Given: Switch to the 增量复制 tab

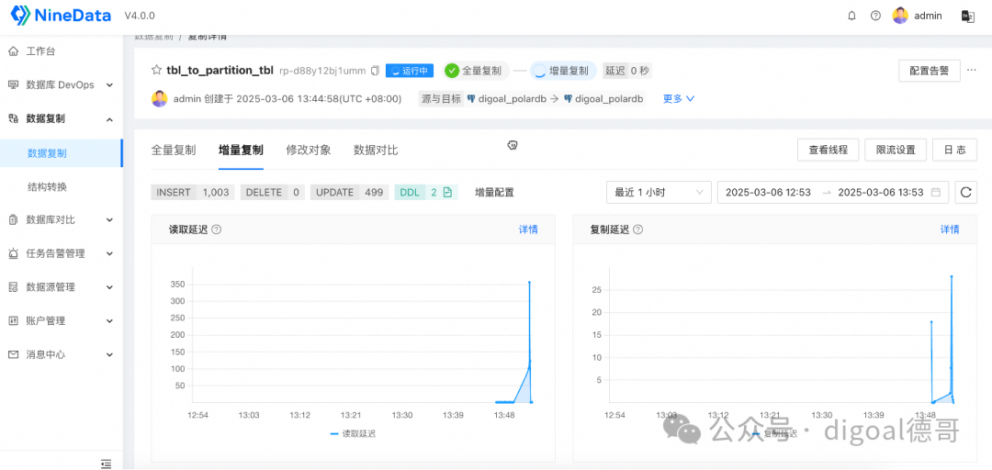Looking at the screenshot, I should coord(241,151).
